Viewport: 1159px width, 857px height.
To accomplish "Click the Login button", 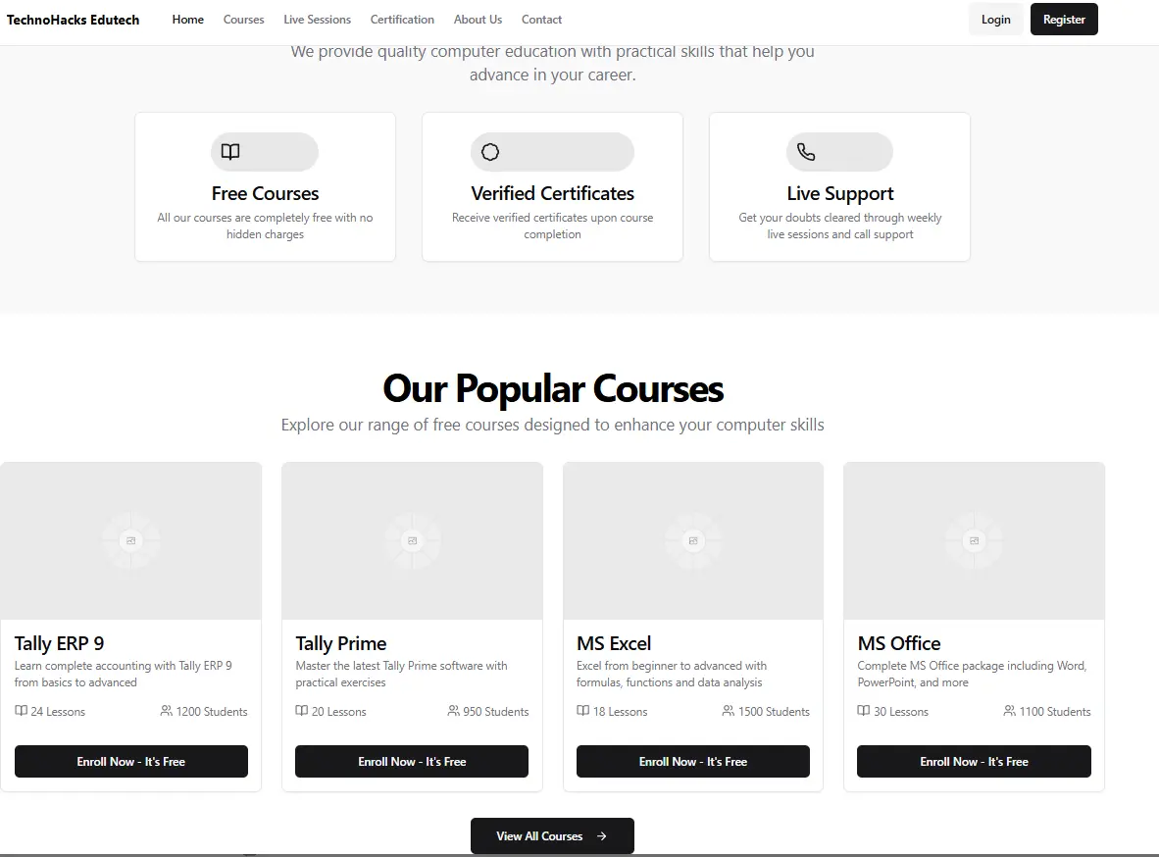I will coord(995,20).
